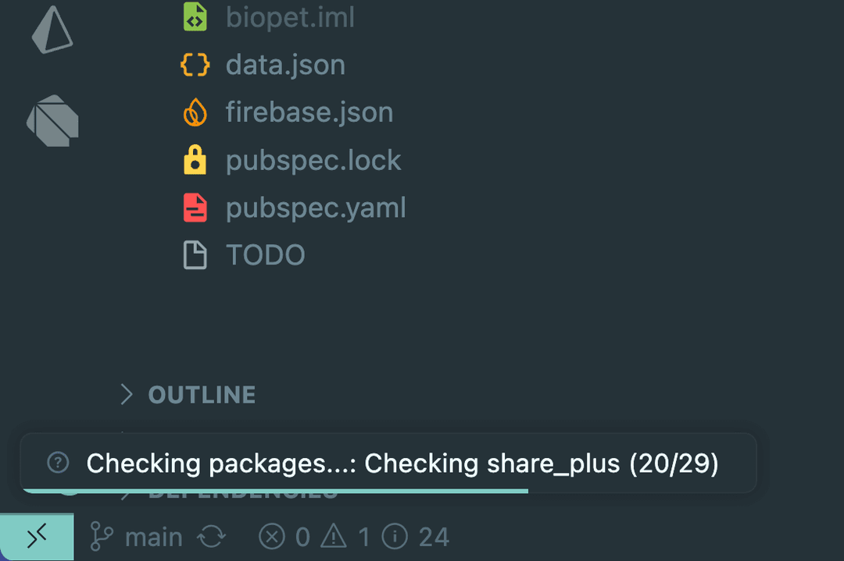
Task: Switch git branch from main
Action: pos(138,537)
